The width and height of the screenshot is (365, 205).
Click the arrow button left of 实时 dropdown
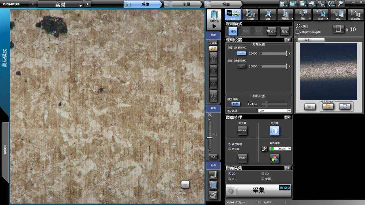tap(33, 4)
